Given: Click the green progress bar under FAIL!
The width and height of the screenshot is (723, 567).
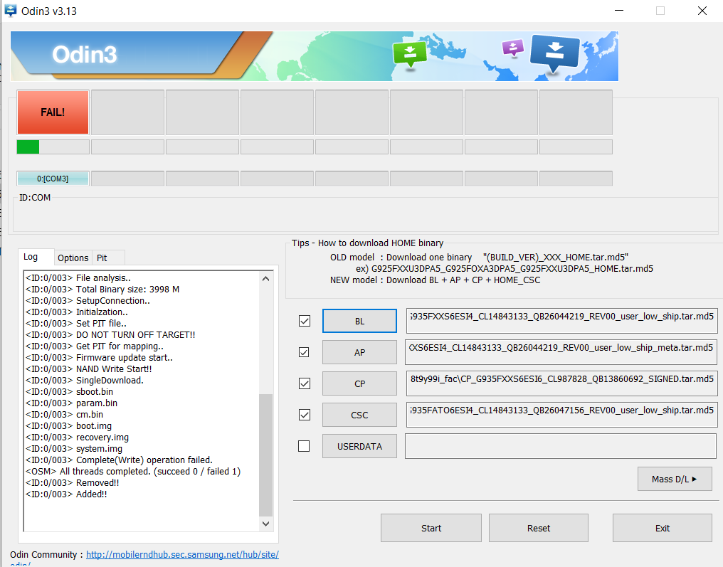Looking at the screenshot, I should pyautogui.click(x=53, y=147).
